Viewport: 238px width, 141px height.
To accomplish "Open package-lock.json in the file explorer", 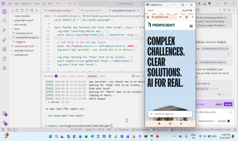I will pyautogui.click(x=24, y=50).
